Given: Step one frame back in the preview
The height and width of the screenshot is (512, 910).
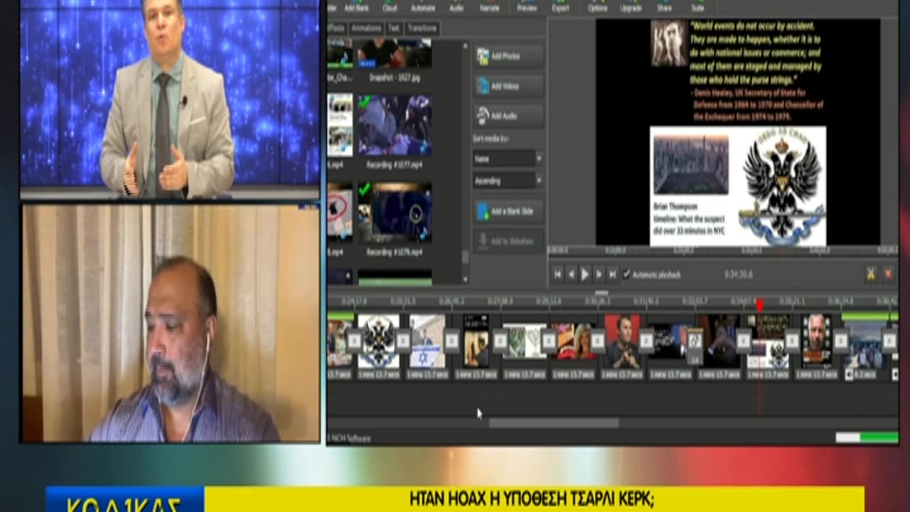Looking at the screenshot, I should click(x=571, y=274).
